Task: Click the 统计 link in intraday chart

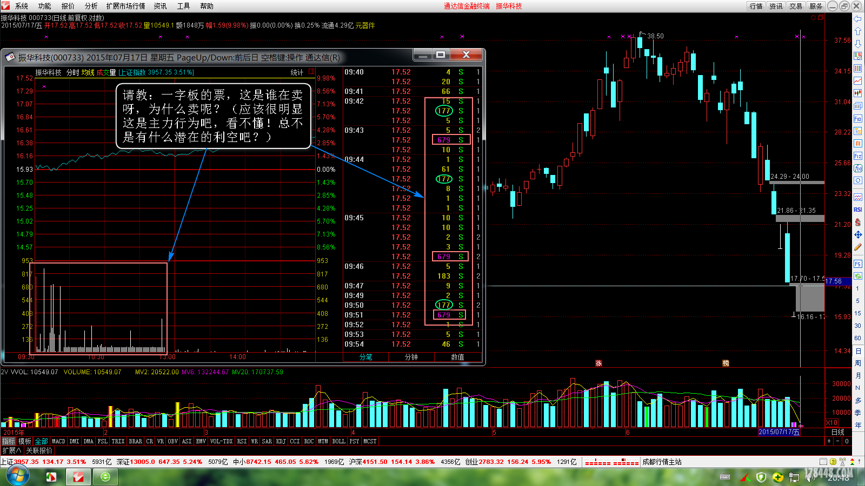Action: 297,72
